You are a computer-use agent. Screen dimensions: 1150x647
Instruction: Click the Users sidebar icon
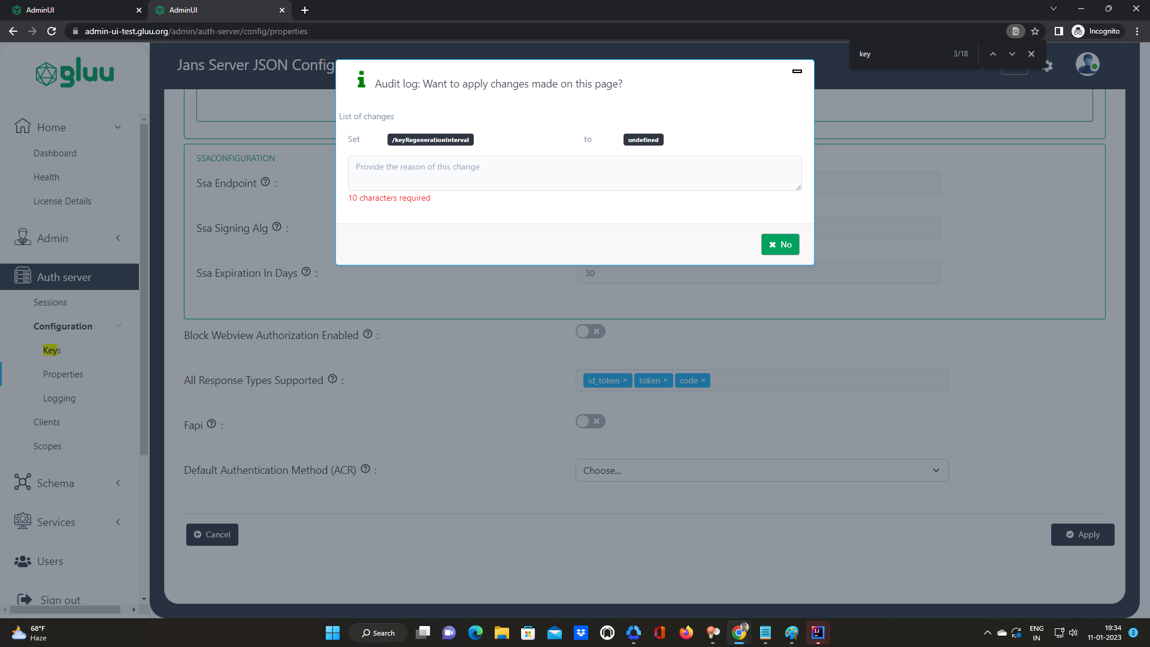[x=22, y=561]
